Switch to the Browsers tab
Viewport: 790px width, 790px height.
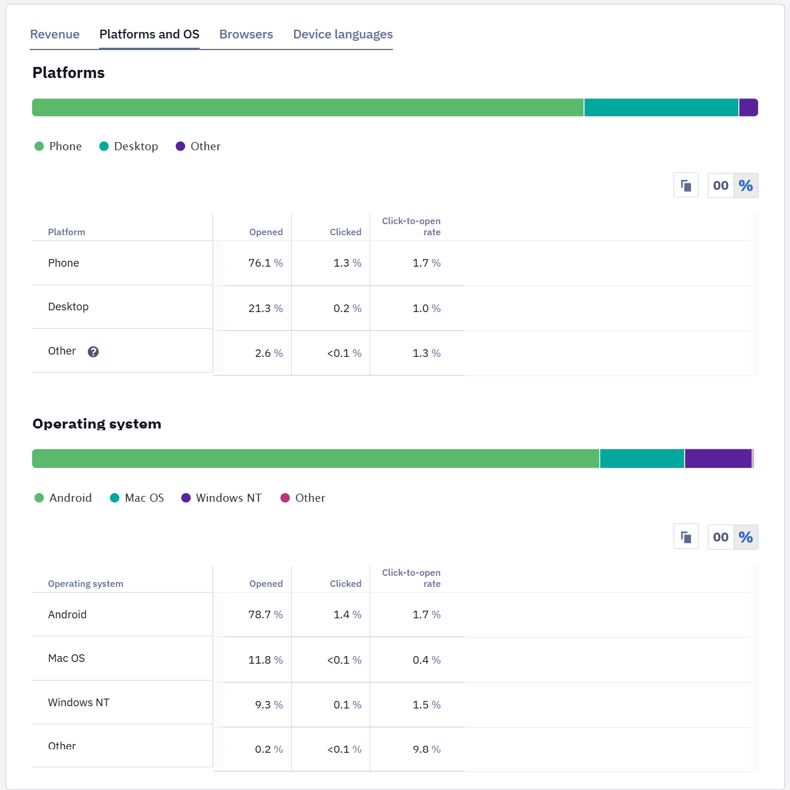pos(246,34)
